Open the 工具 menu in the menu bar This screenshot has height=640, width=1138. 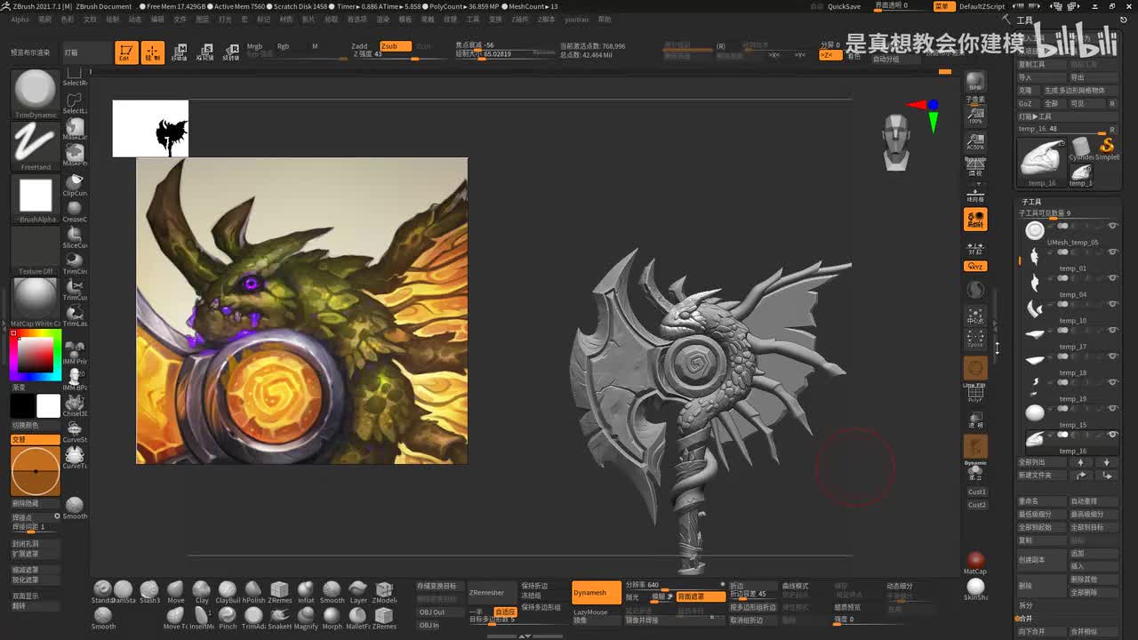473,19
